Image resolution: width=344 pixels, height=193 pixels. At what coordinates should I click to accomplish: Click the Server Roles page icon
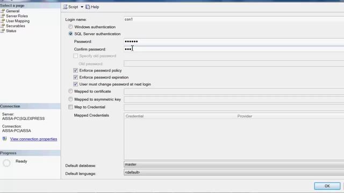pyautogui.click(x=3, y=16)
